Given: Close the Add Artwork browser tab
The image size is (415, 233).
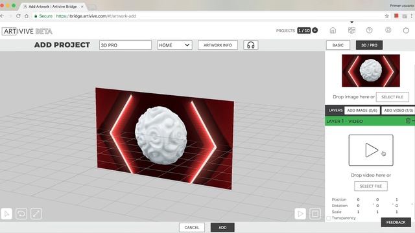Looking at the screenshot, I should 82,6.
